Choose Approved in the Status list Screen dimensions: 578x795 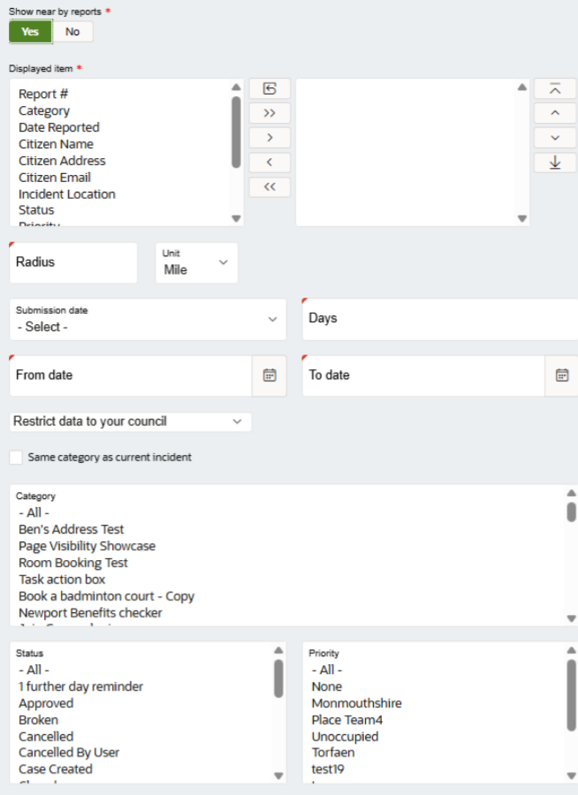46,703
